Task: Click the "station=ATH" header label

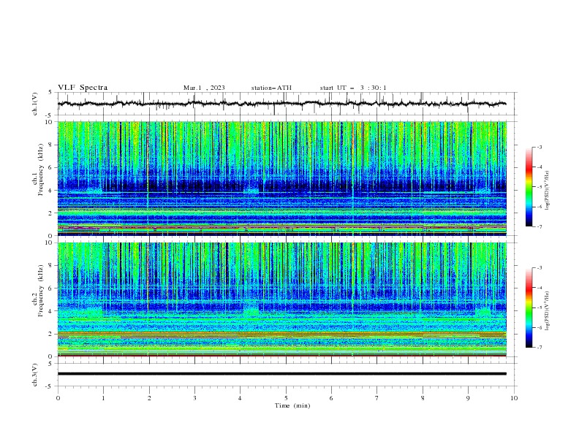Action: coord(271,88)
